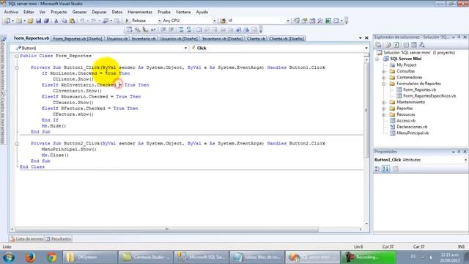Open the Herramientas menu

tap(140, 12)
